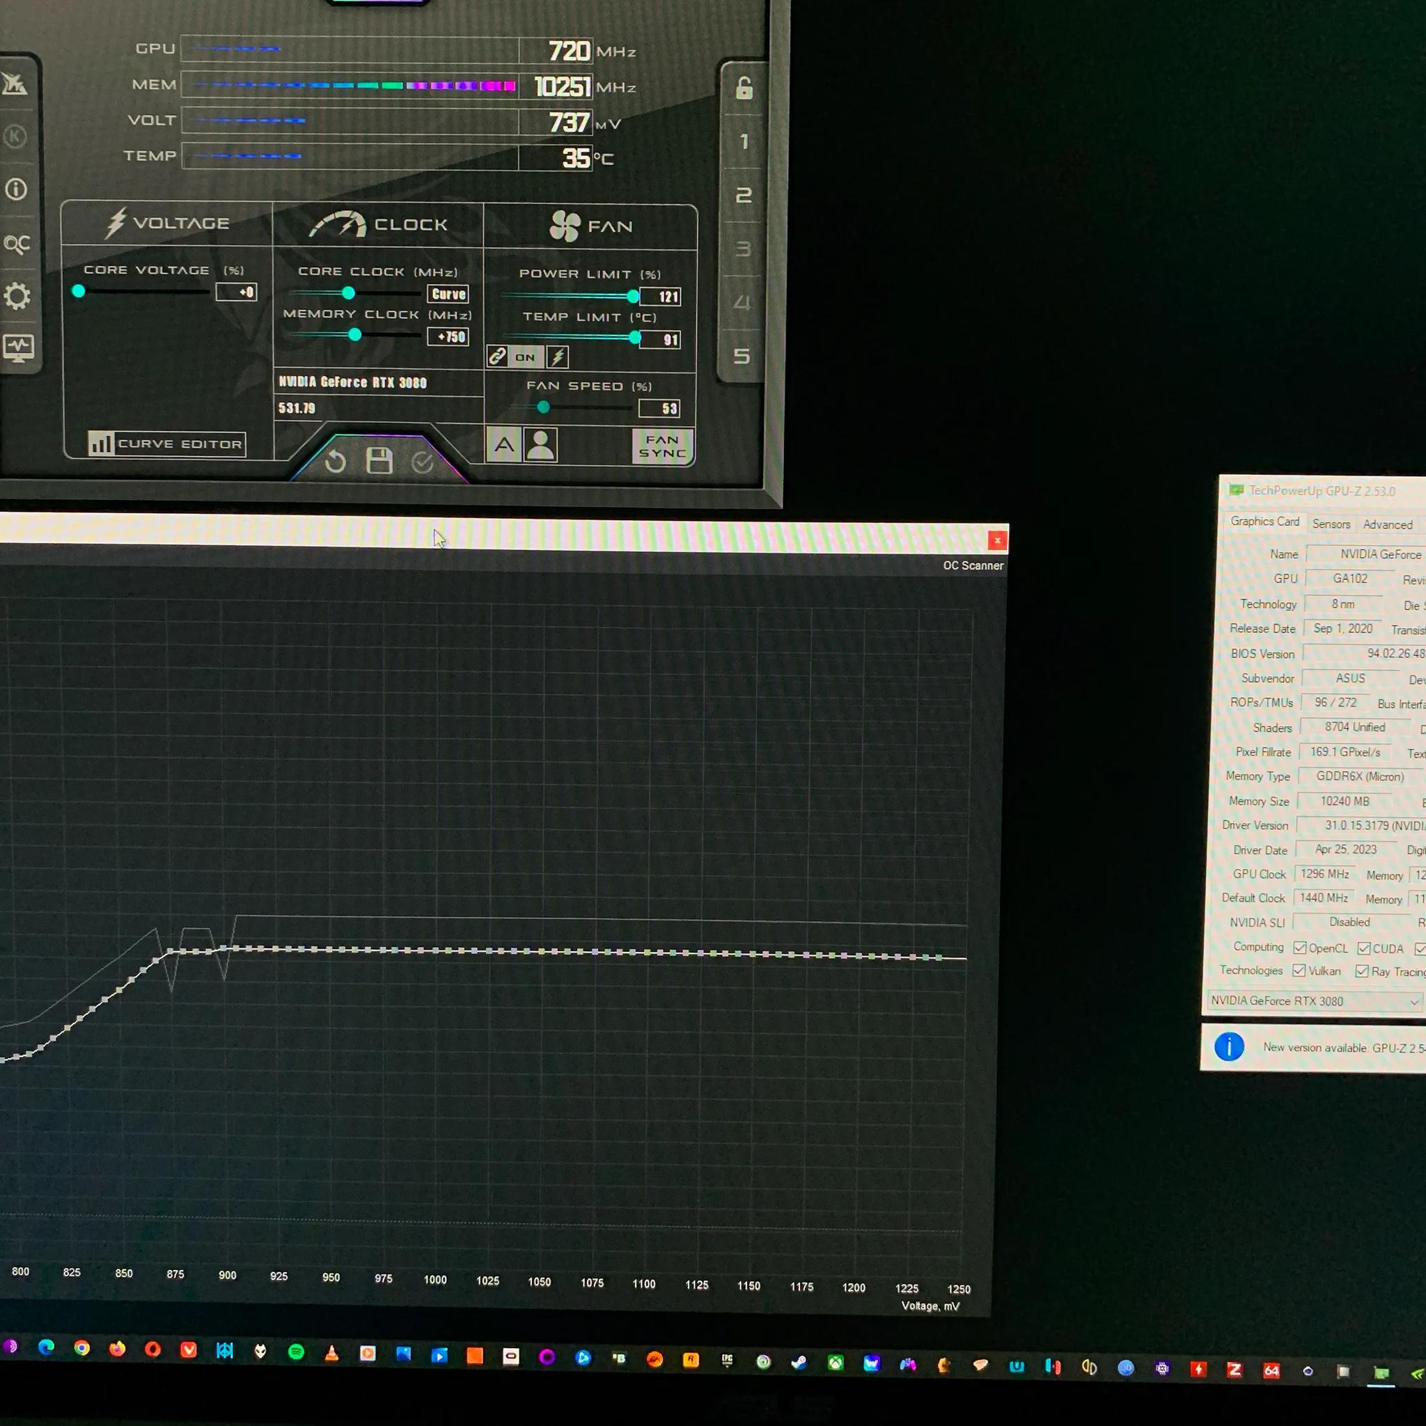Click the Temp Limit slider handle
Screen dimensions: 1426x1426
[636, 338]
